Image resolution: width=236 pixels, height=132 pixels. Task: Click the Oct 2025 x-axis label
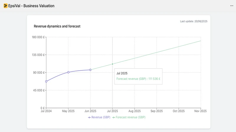[179, 111]
